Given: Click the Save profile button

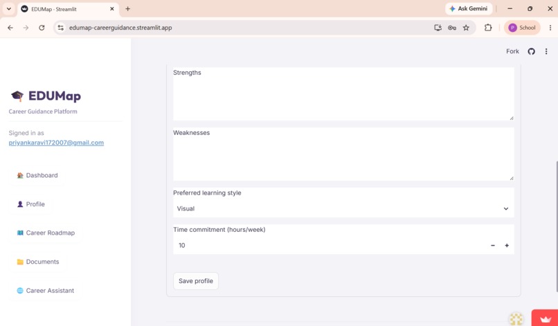Looking at the screenshot, I should [x=196, y=281].
